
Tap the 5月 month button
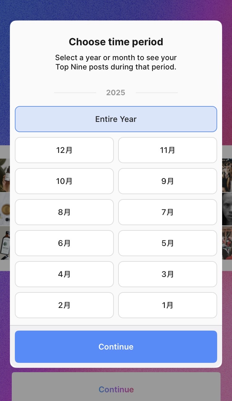[168, 243]
